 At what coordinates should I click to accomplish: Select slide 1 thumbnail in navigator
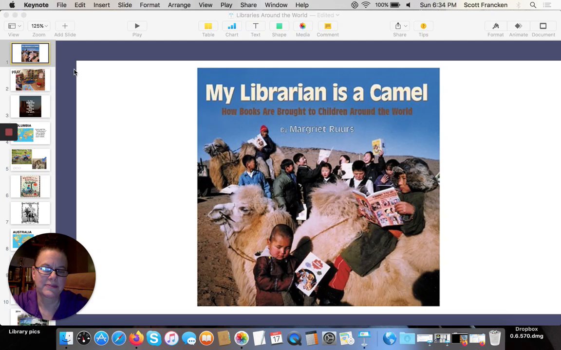(x=30, y=53)
